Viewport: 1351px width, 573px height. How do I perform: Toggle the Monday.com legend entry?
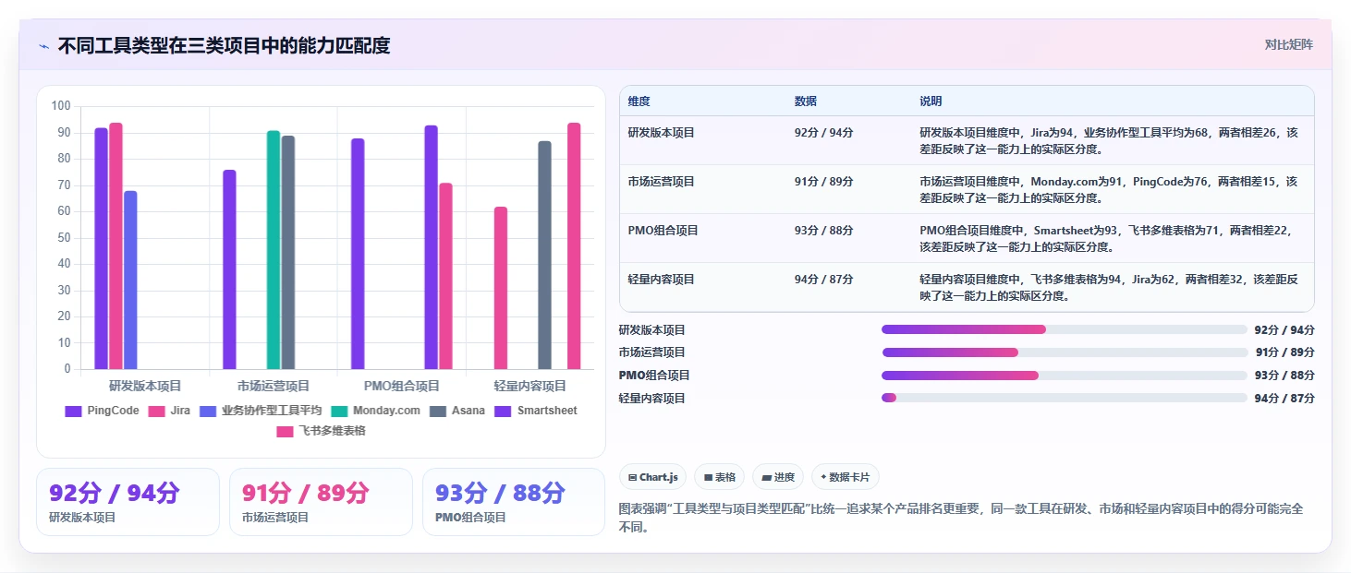click(x=375, y=411)
